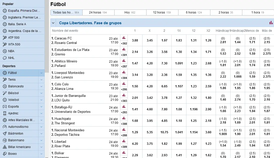Screen dimensions: 274x158
Task: Expand Artes Marciales submenu arrow
Action: tap(41, 120)
